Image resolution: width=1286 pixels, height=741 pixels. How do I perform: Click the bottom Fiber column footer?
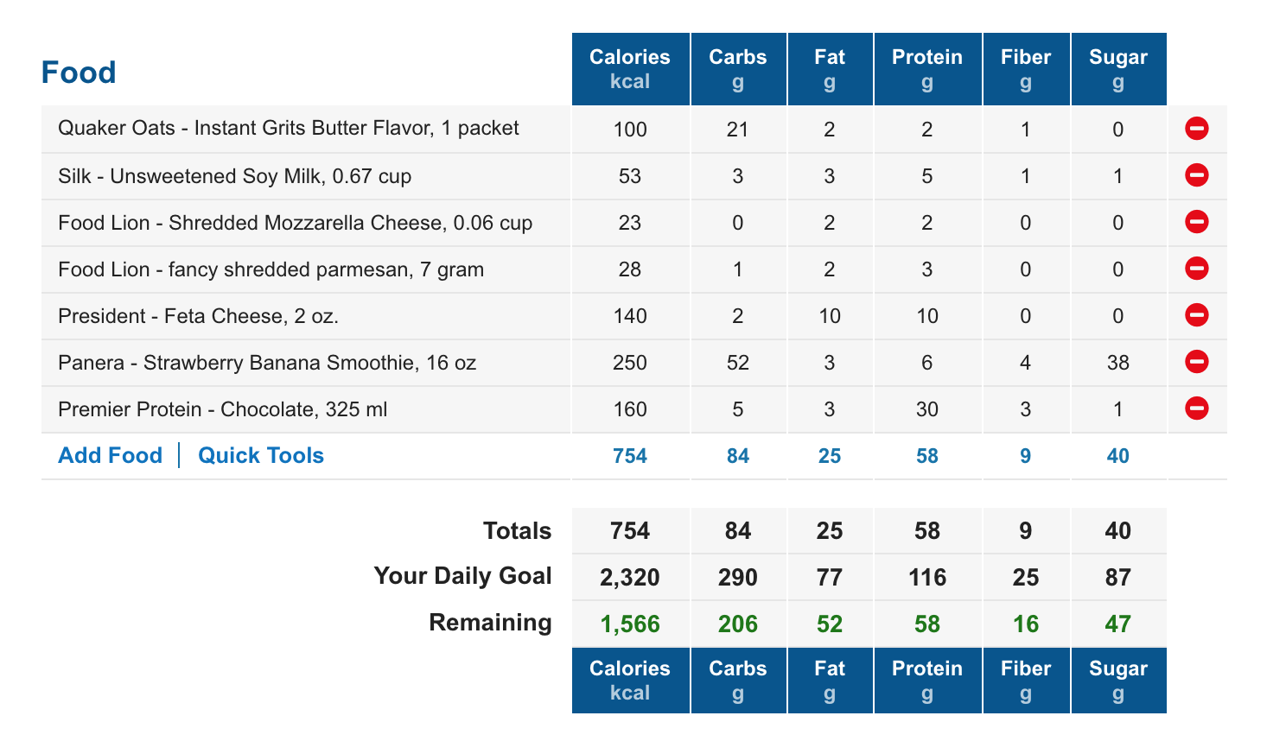point(1026,681)
